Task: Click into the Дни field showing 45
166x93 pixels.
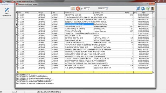Action: tap(86, 9)
